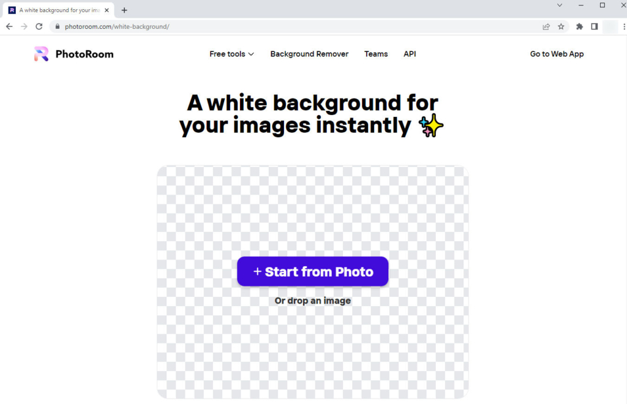
Task: Click the site security lock icon
Action: [x=56, y=26]
